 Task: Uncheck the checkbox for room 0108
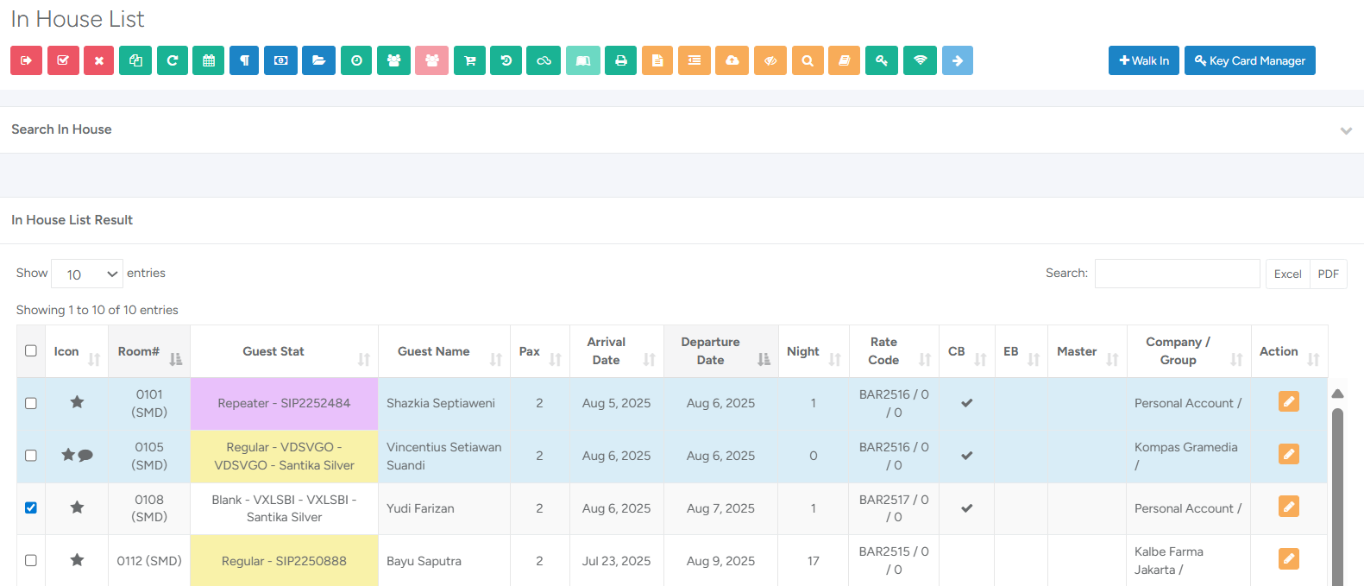pyautogui.click(x=31, y=507)
